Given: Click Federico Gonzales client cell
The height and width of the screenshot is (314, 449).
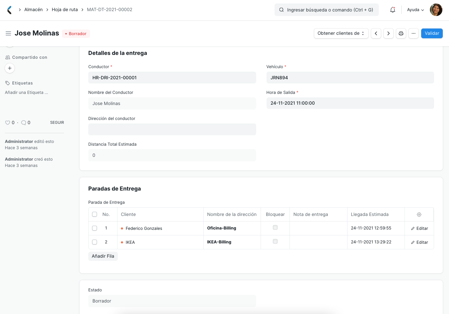Looking at the screenshot, I should (x=160, y=228).
